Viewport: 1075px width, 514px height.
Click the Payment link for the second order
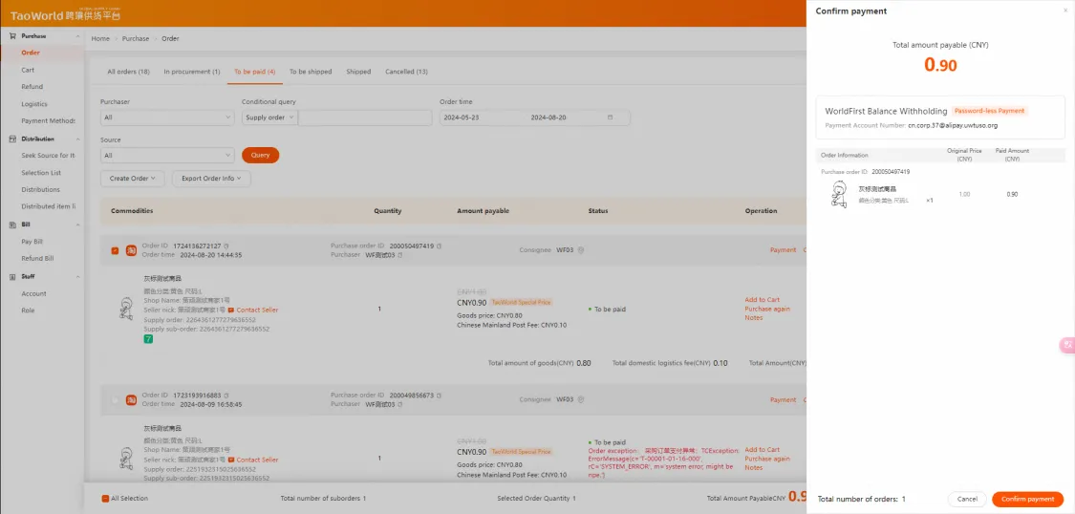coord(783,399)
